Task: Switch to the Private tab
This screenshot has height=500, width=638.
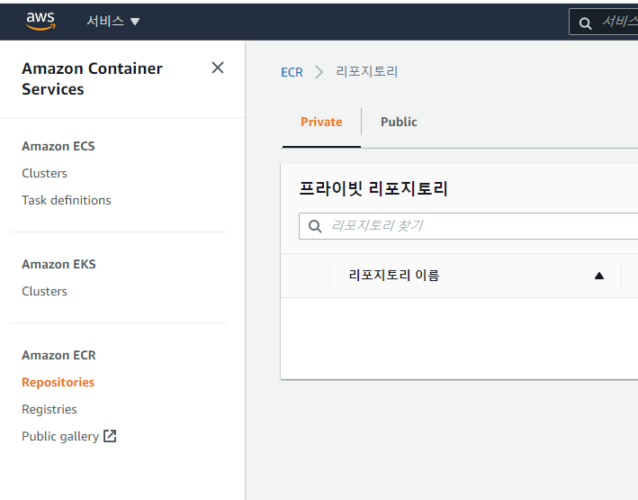Action: (x=321, y=122)
